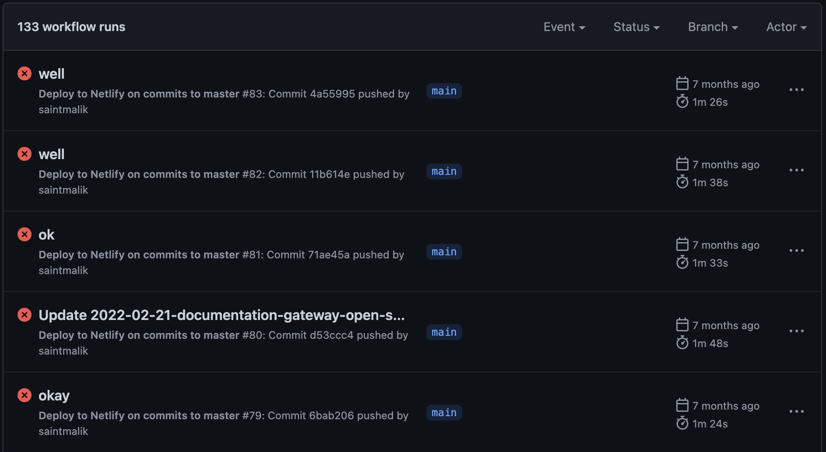Click failed status icon for run #79
This screenshot has width=826, height=452.
click(x=25, y=395)
